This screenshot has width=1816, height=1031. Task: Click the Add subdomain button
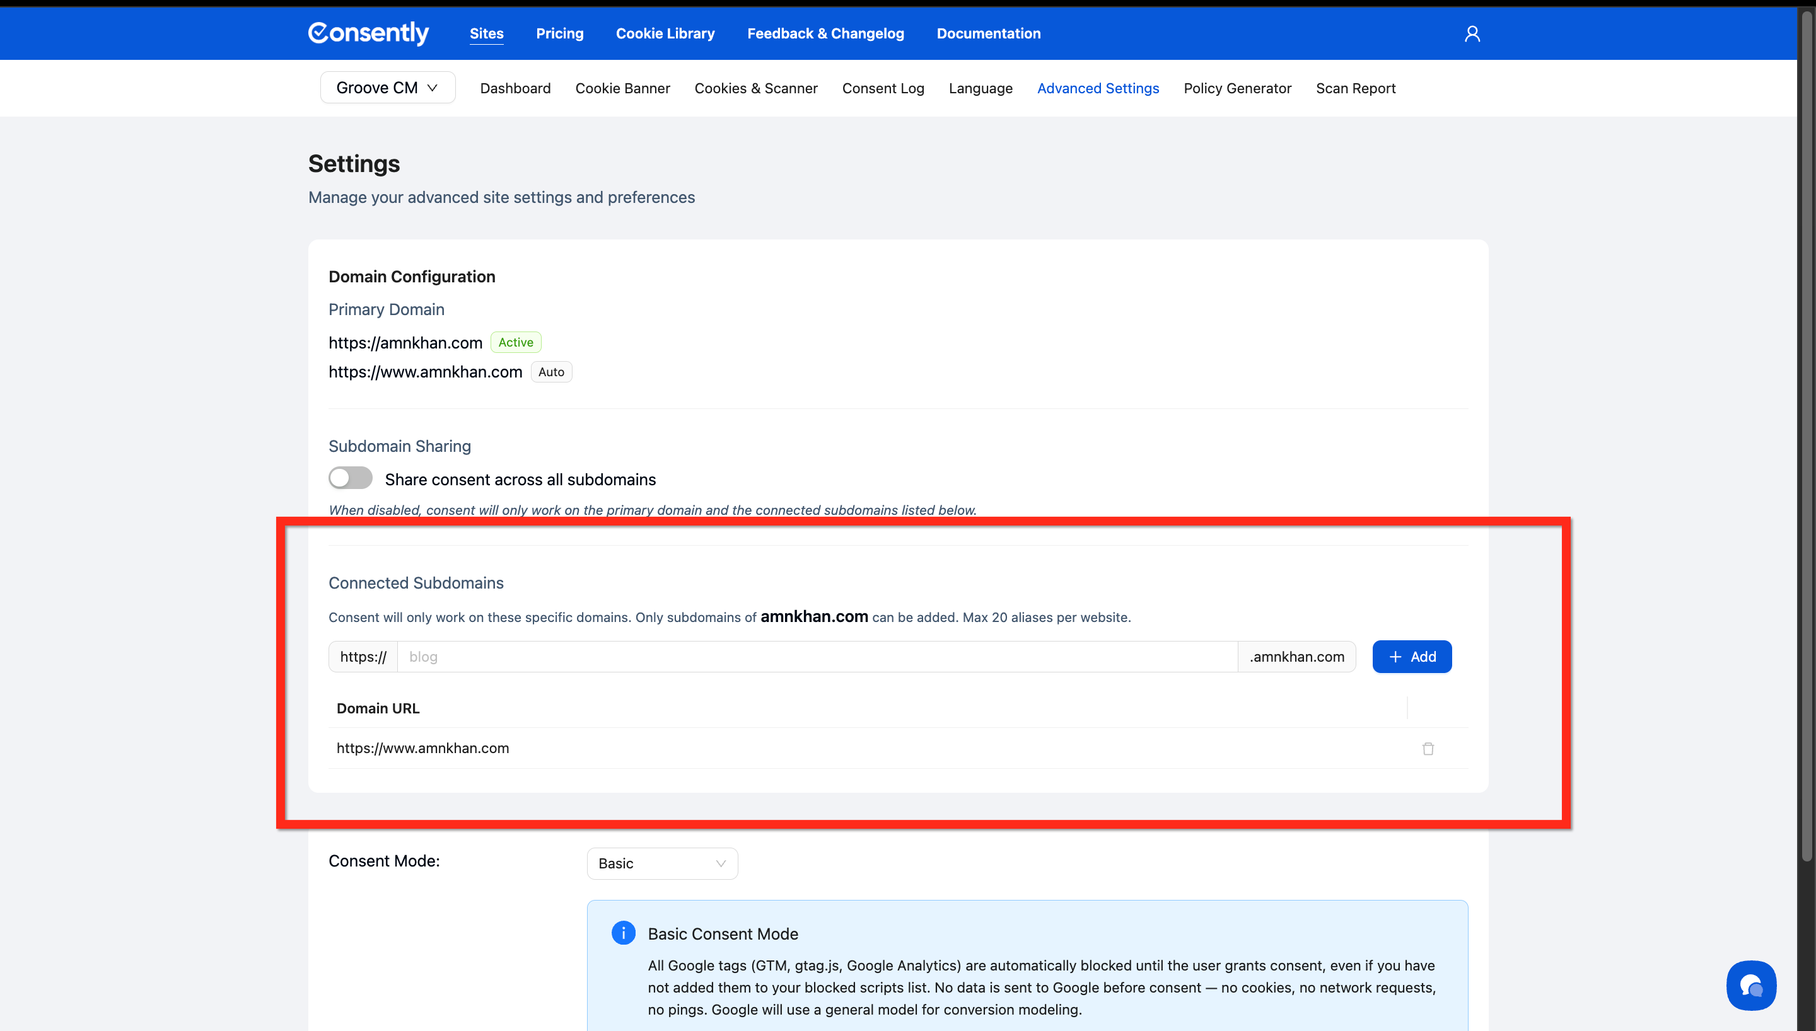coord(1411,657)
